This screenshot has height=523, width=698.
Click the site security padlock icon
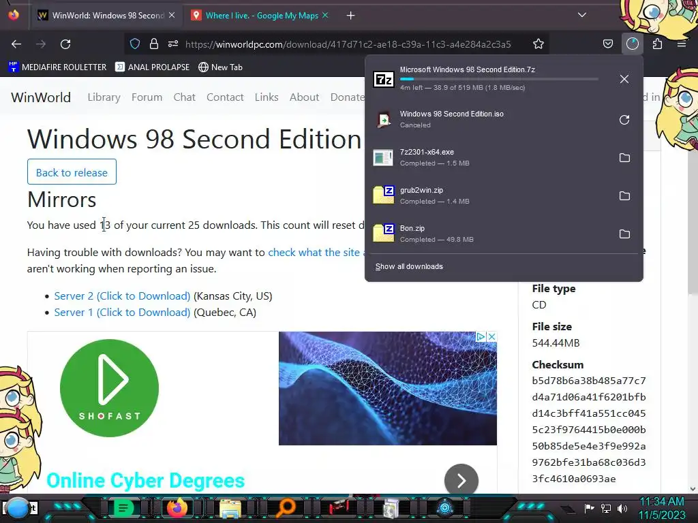[154, 44]
